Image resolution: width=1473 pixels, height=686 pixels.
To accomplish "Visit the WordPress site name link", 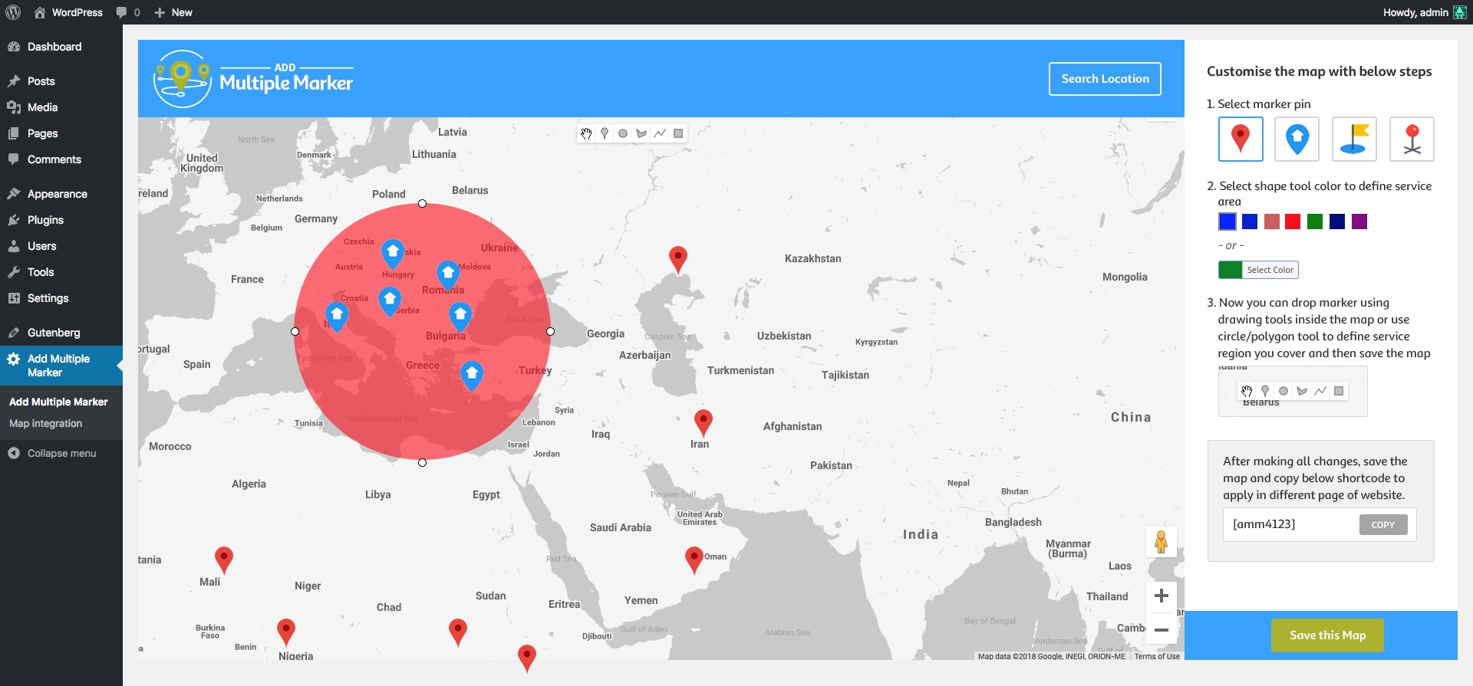I will pyautogui.click(x=68, y=12).
